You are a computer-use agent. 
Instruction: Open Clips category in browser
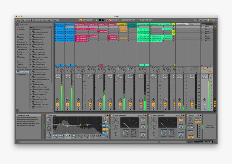point(21,54)
